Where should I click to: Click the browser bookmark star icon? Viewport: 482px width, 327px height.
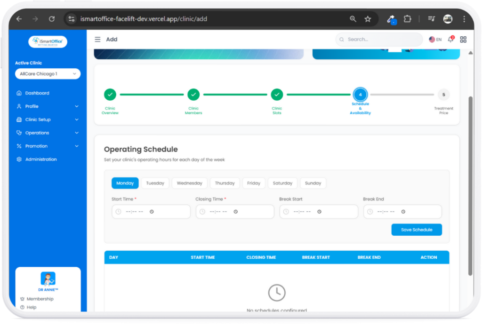[368, 19]
